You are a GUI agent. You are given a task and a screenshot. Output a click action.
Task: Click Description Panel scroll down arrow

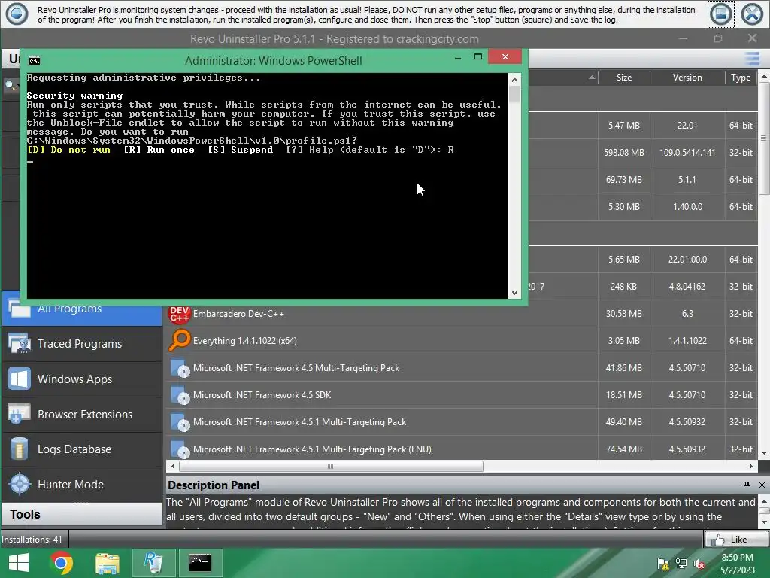pos(764,522)
